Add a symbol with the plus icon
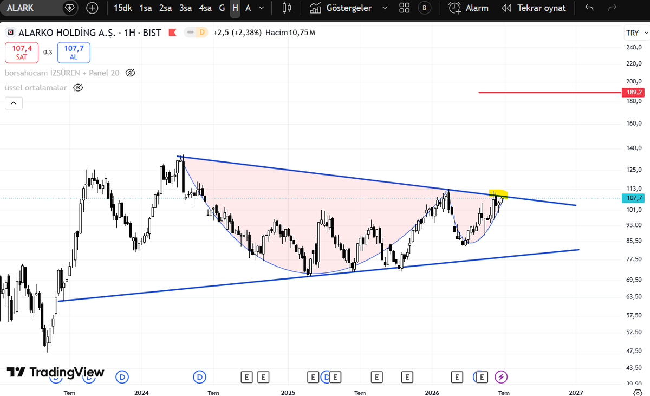Image resolution: width=650 pixels, height=396 pixels. [93, 8]
